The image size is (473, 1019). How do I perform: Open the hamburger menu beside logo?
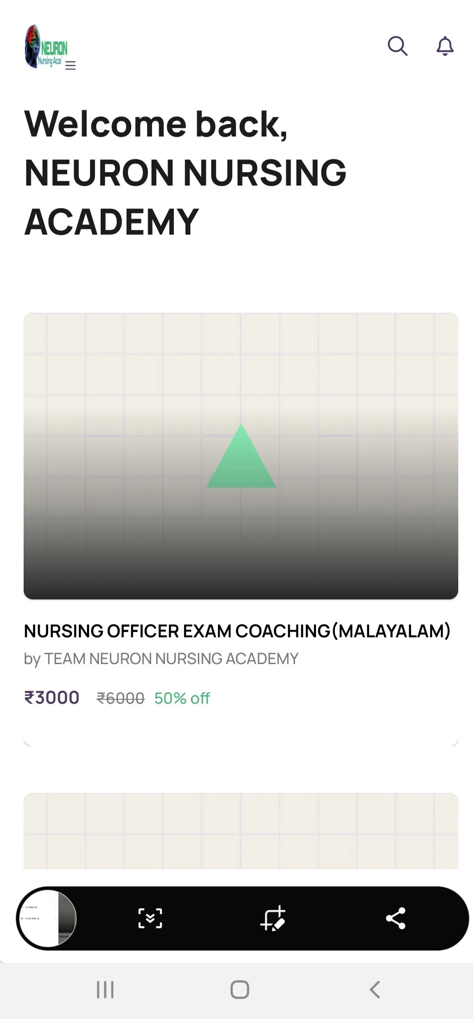[x=70, y=66]
